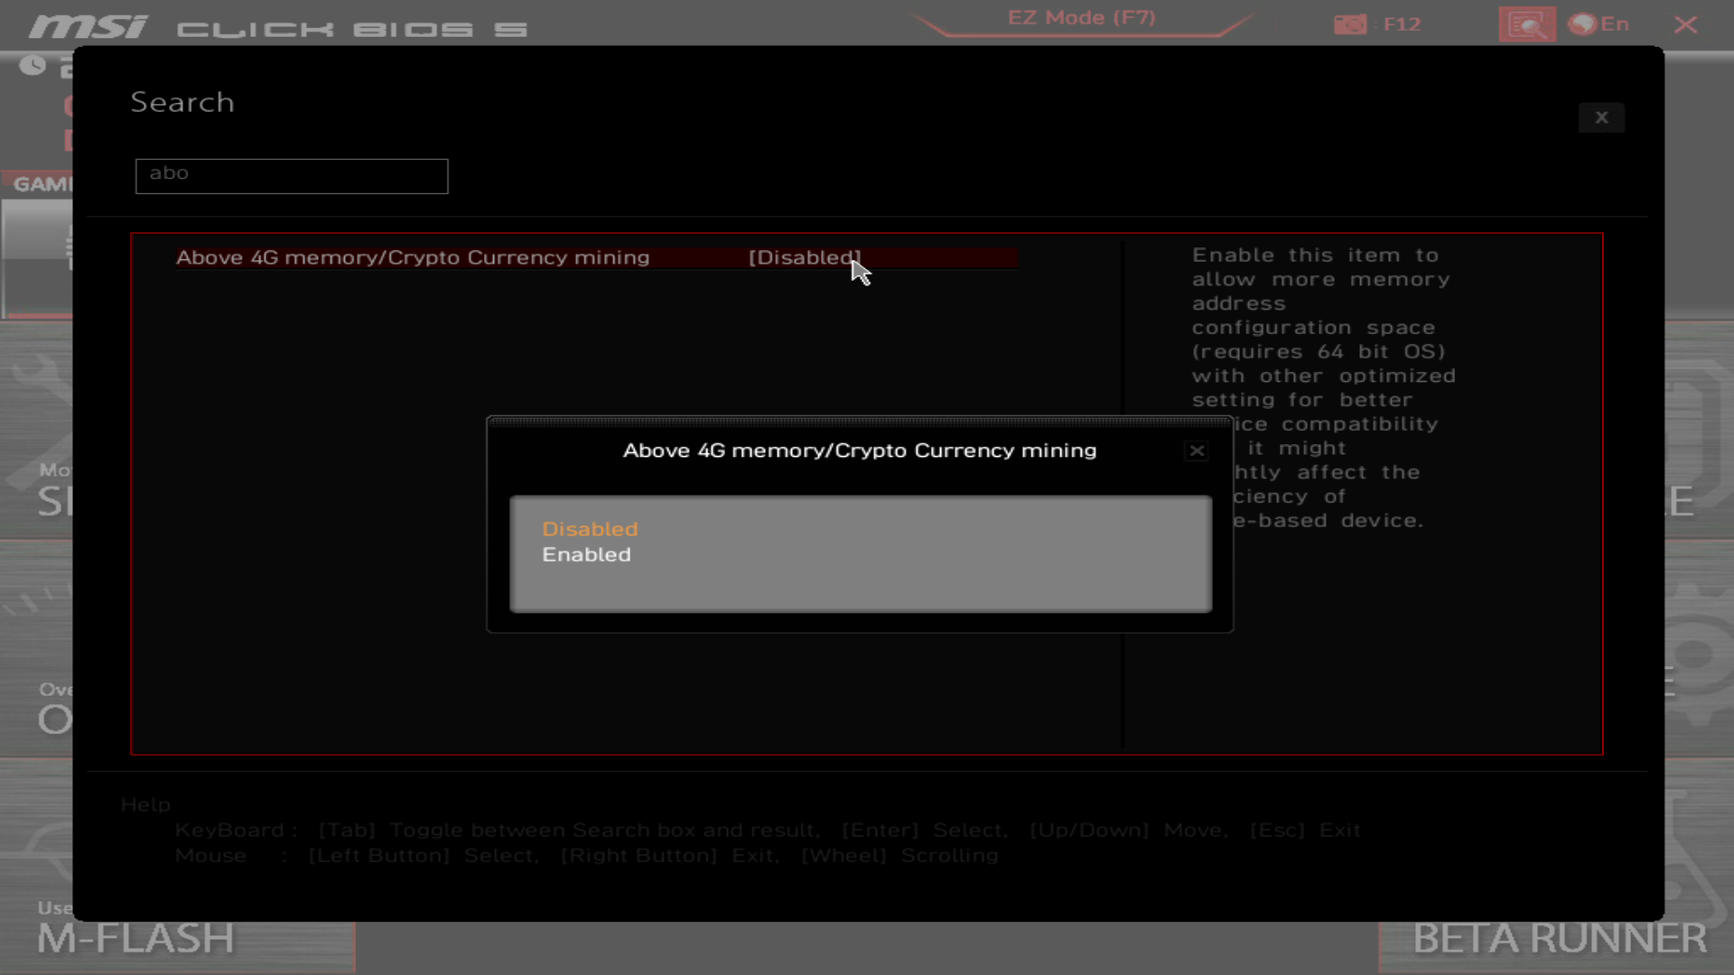Click the MSI logo at top left
Viewport: 1734px width, 975px height.
(88, 27)
